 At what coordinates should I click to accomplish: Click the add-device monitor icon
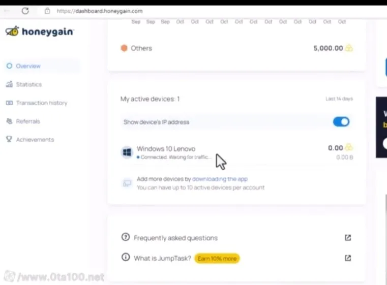point(127,183)
